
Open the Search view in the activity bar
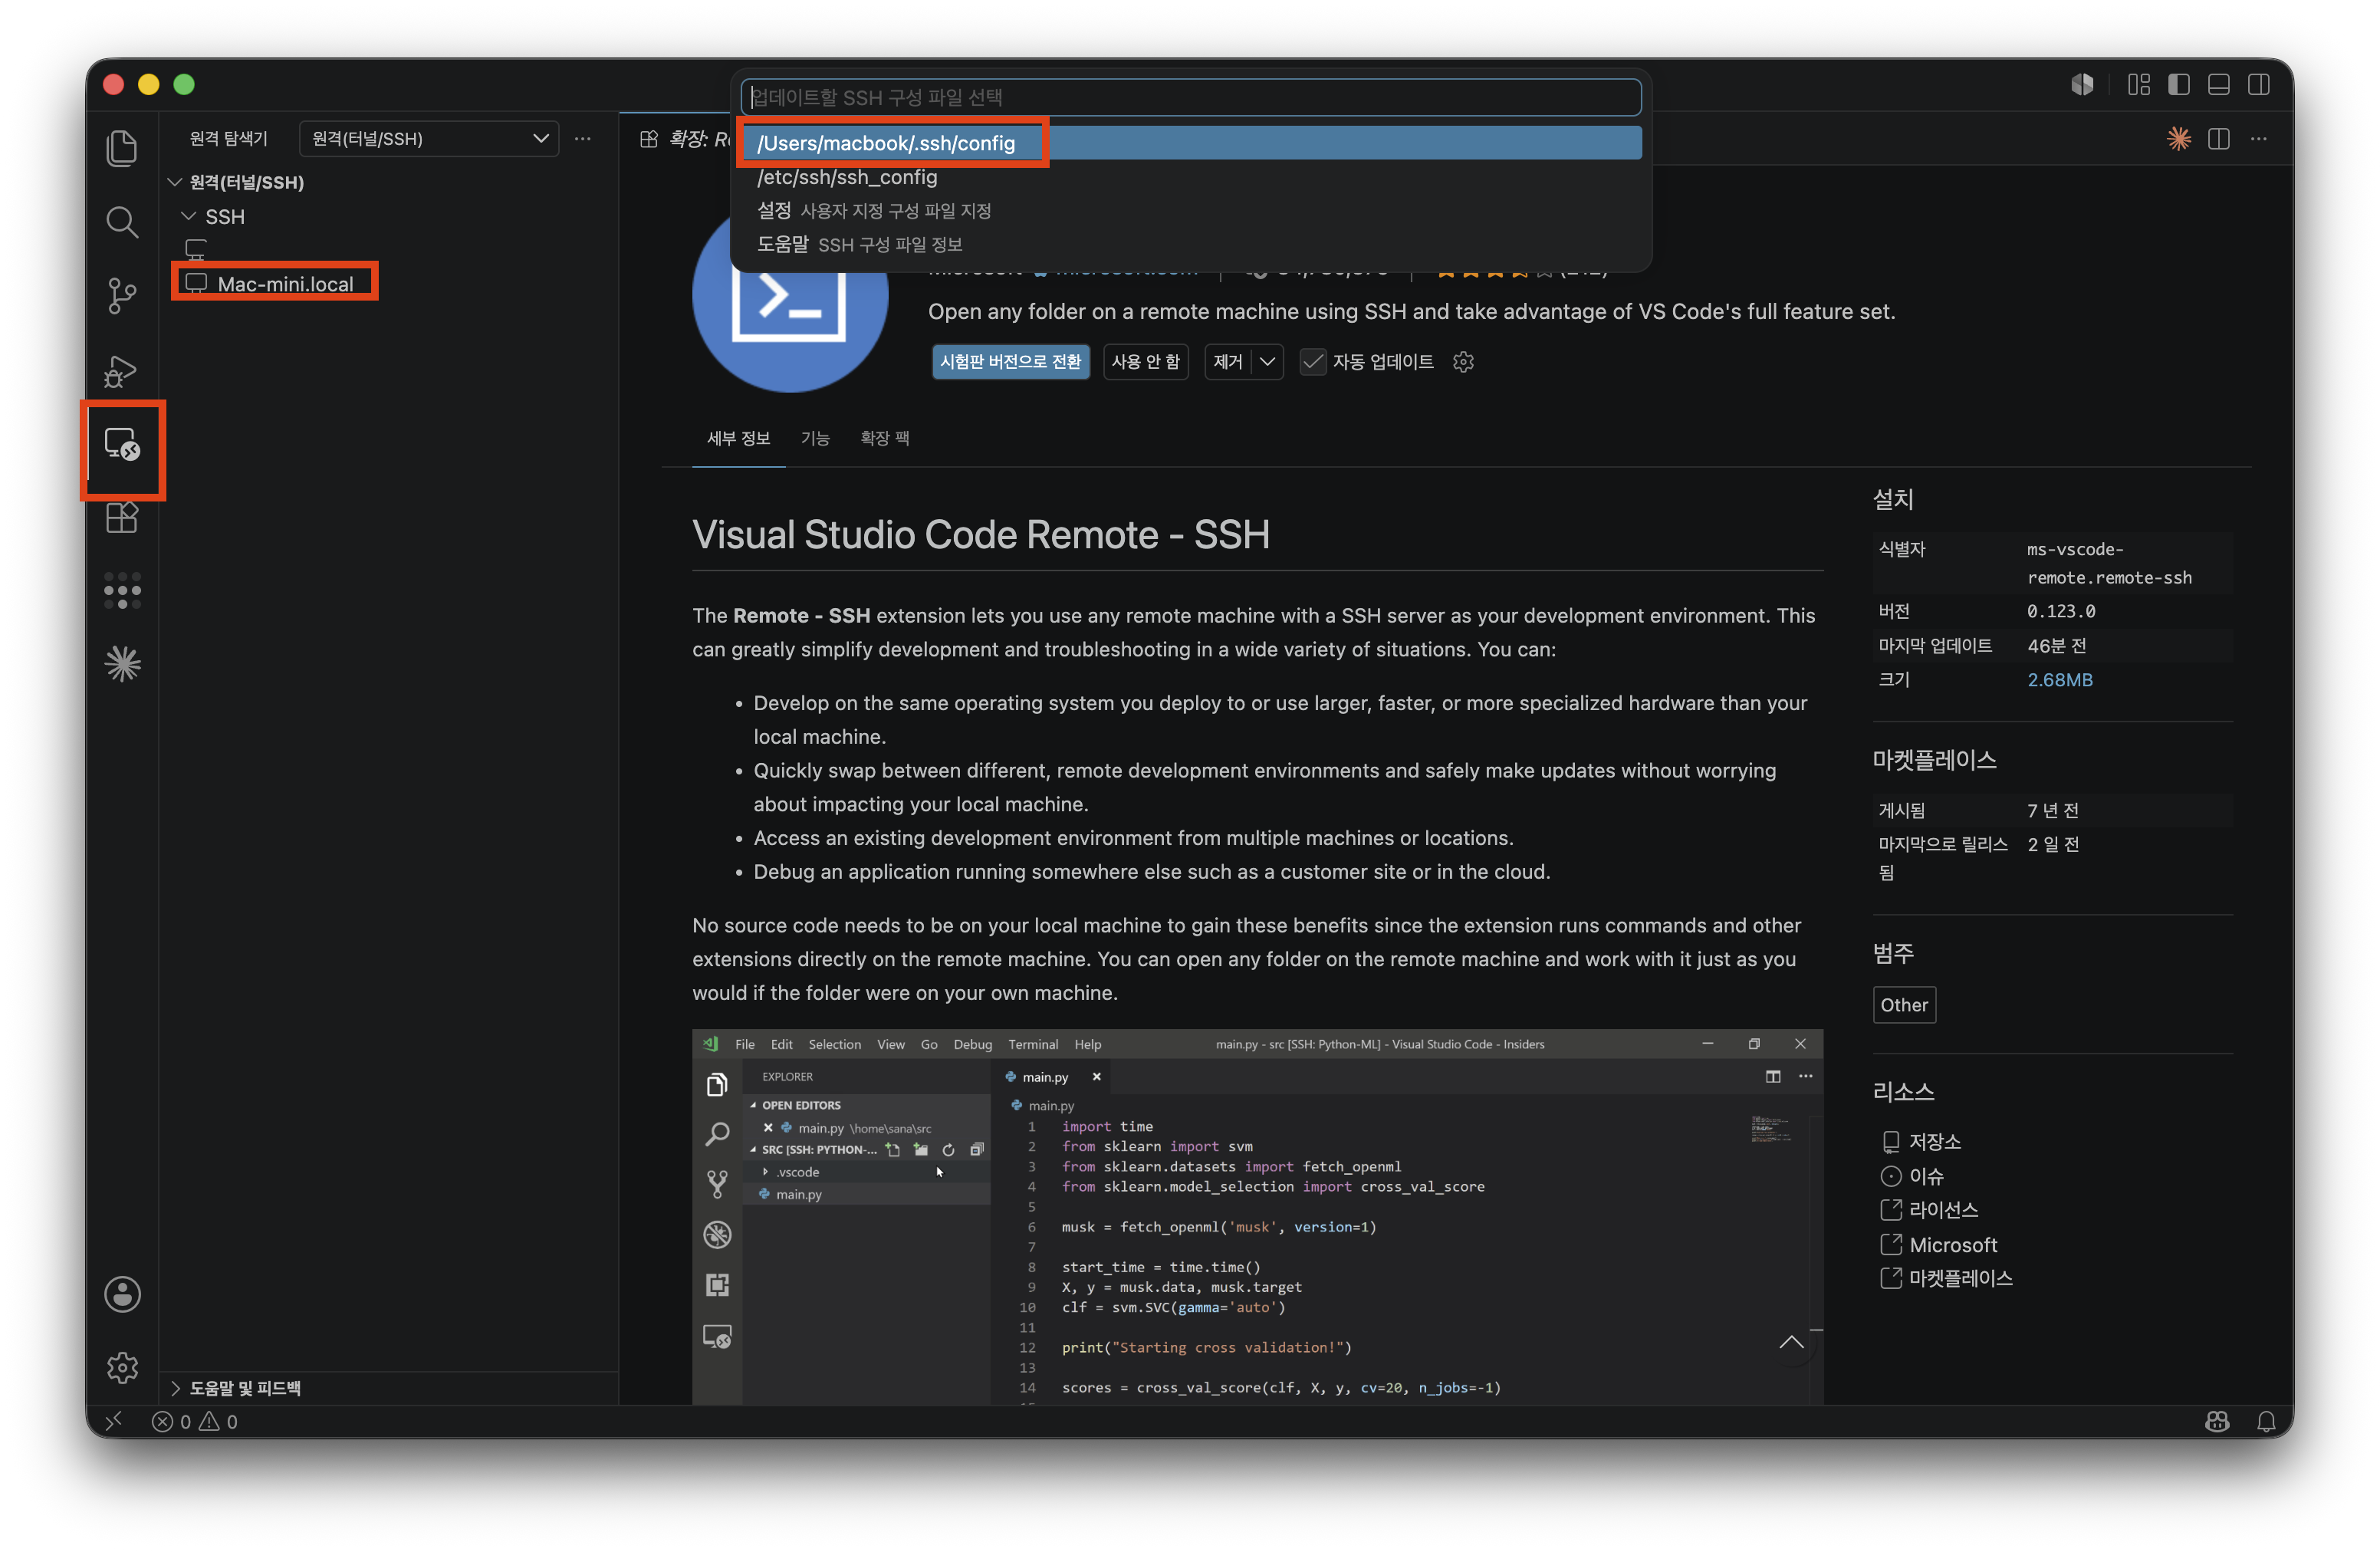click(x=122, y=222)
